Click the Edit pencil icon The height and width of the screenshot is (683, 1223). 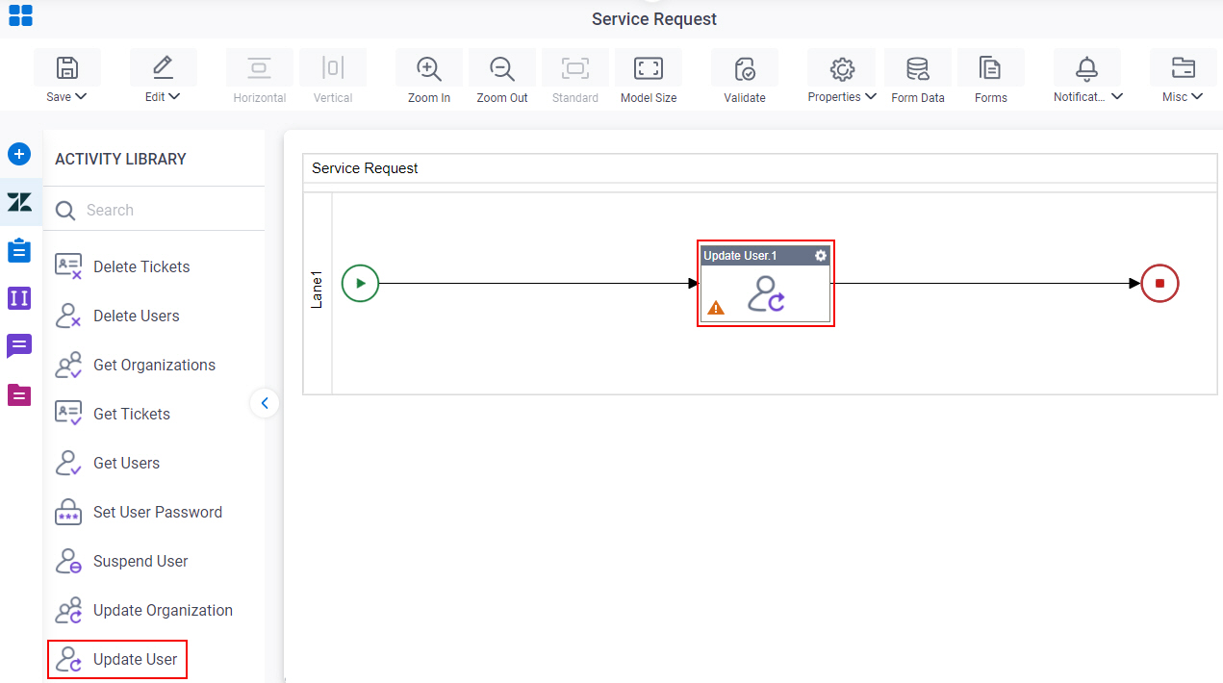[163, 68]
